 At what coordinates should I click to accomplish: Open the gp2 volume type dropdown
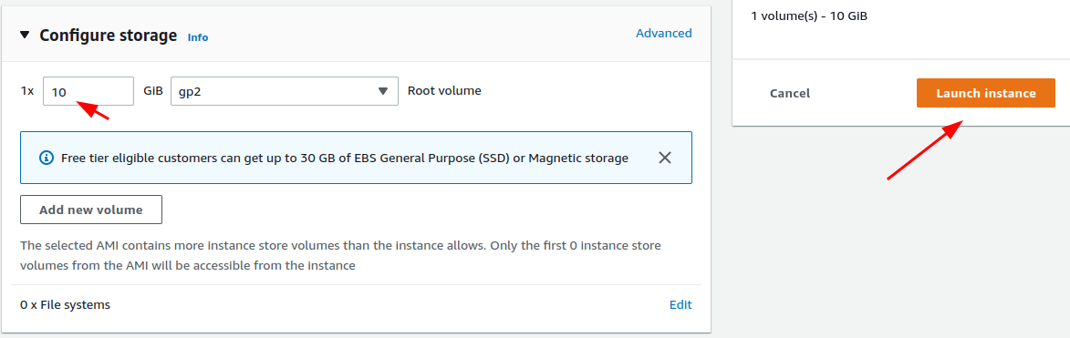coord(285,90)
